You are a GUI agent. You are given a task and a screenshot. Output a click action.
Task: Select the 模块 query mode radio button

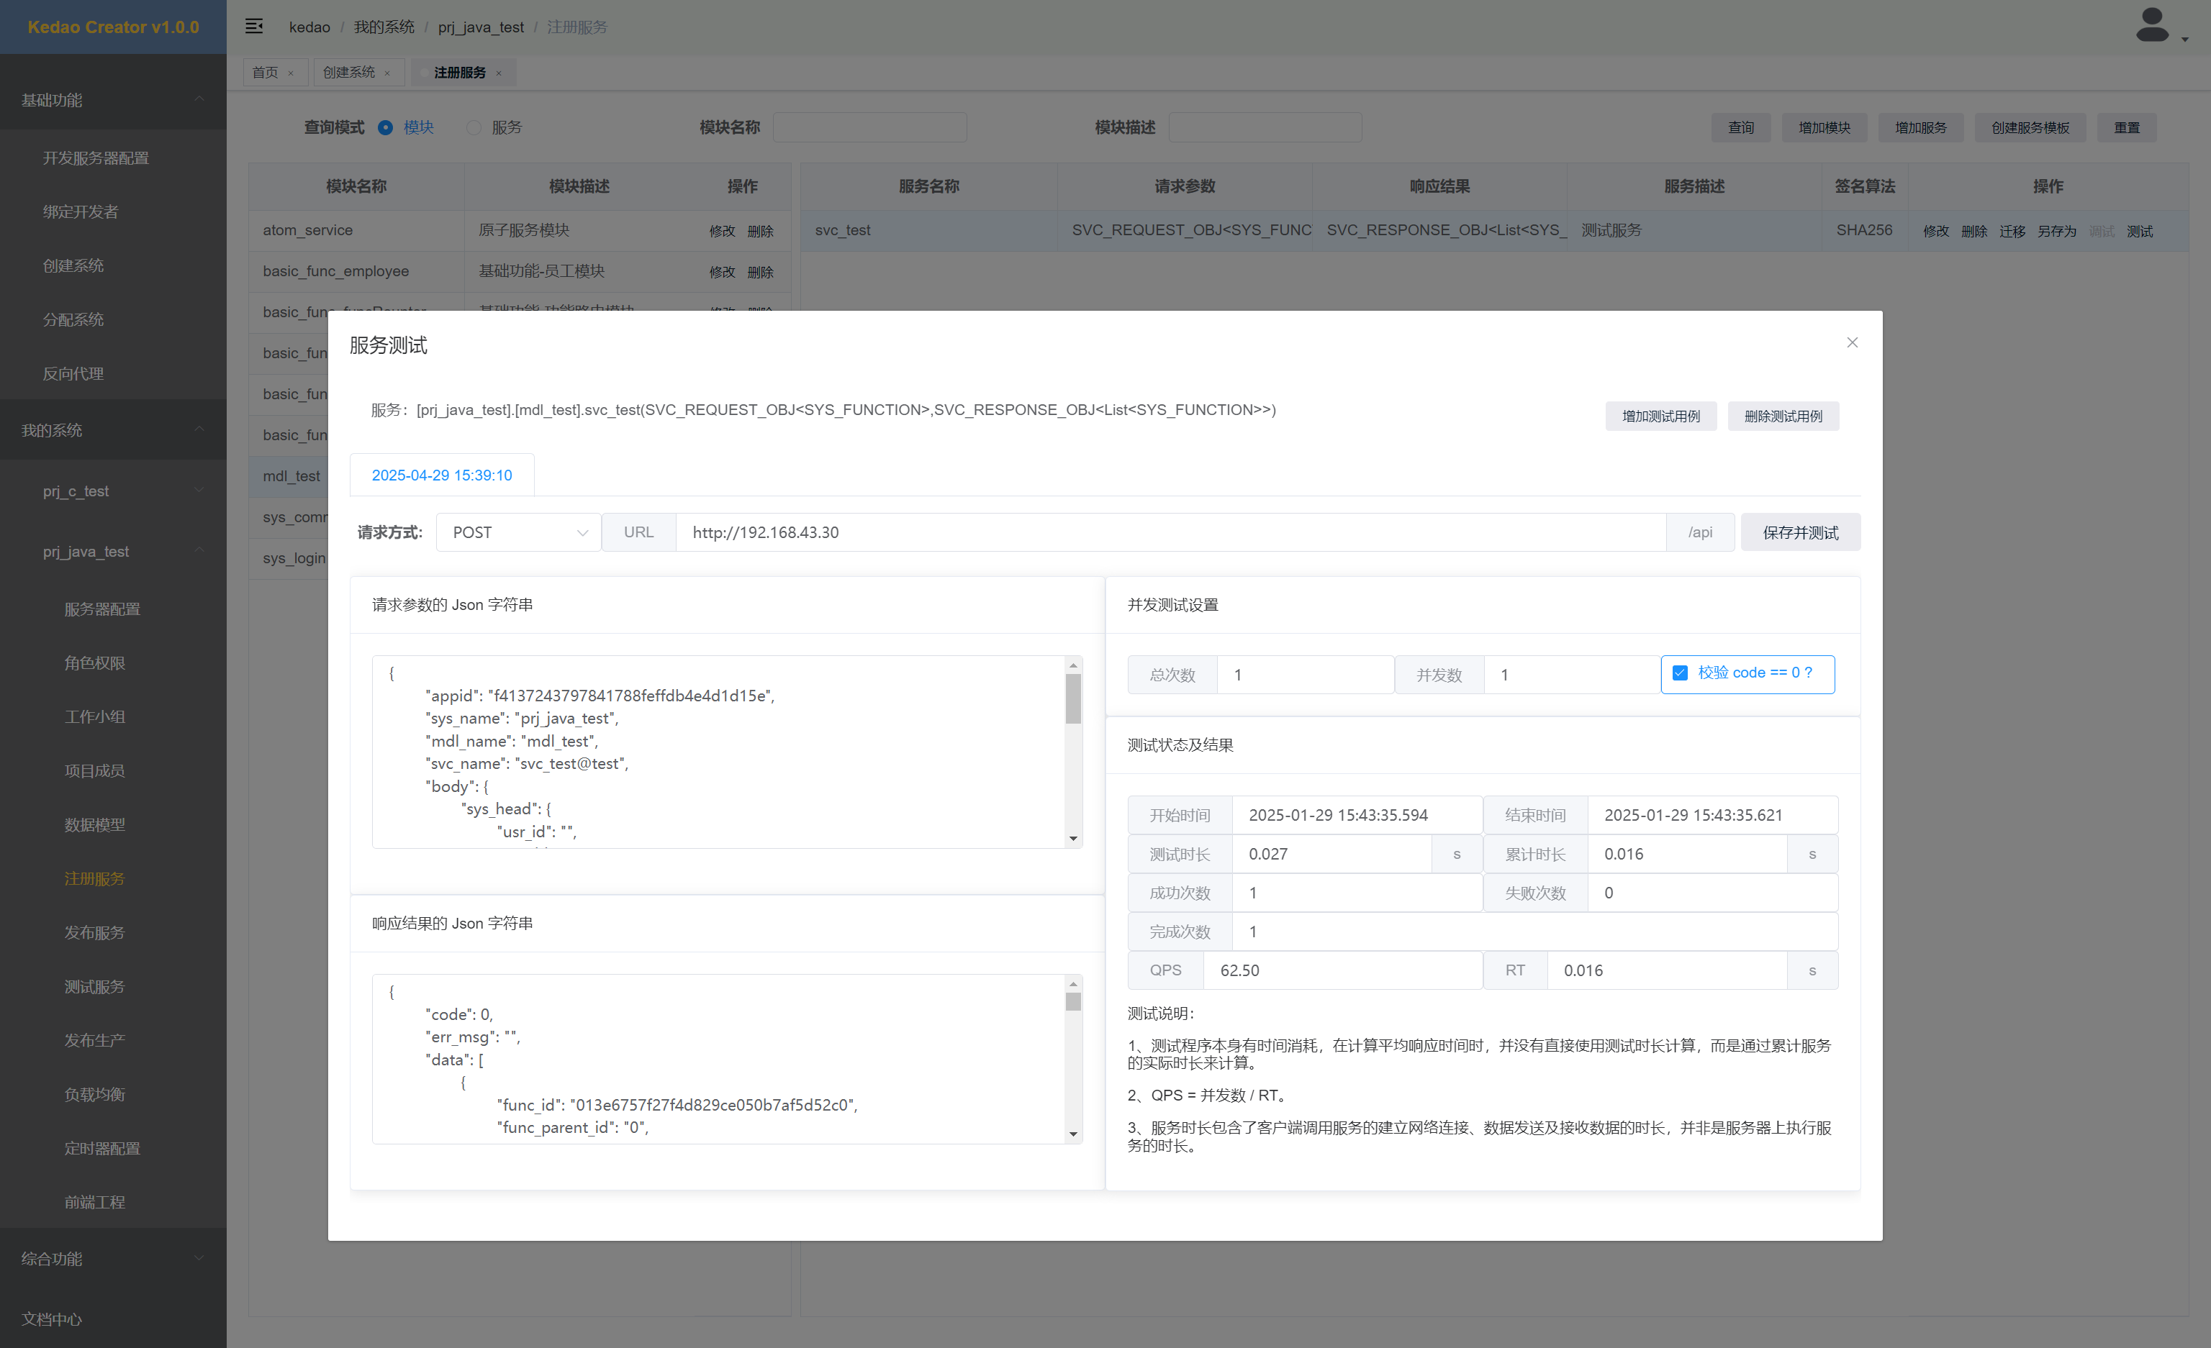pos(386,127)
